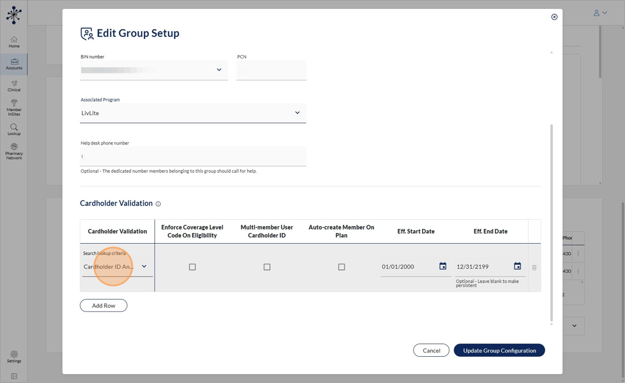Check Multi-member User Cardholder ID box
The height and width of the screenshot is (383, 625).
click(x=267, y=267)
